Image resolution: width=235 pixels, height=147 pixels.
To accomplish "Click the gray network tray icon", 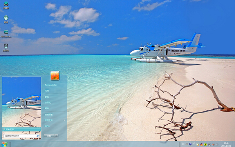I will 210,144.
